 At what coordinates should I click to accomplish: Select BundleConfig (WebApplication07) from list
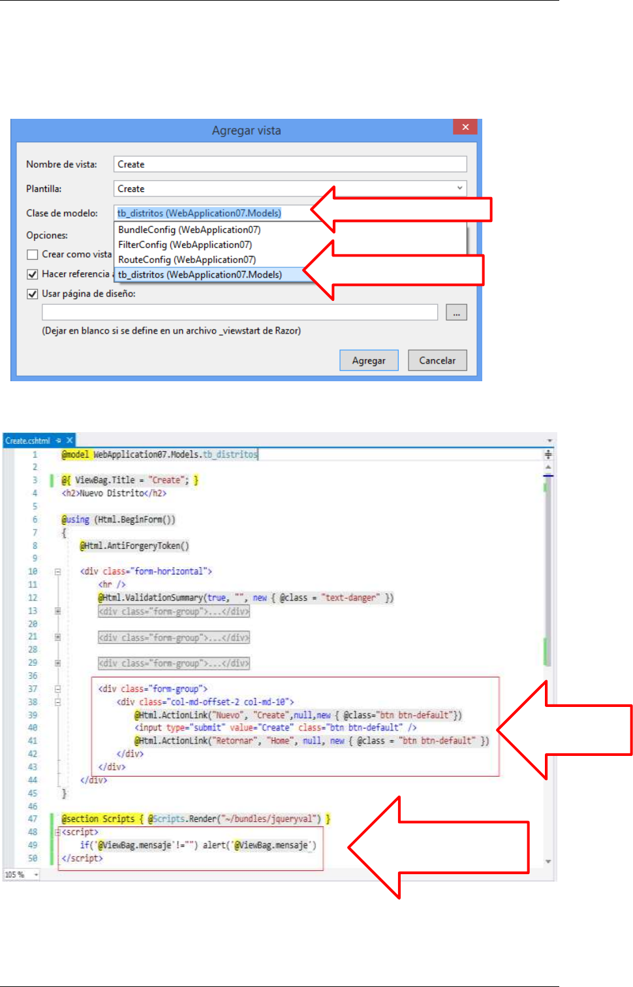pyautogui.click(x=189, y=230)
